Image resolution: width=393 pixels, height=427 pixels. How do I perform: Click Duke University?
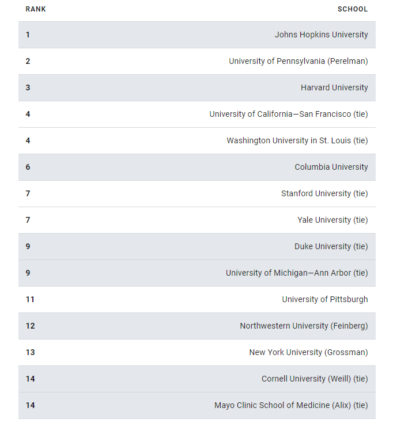(331, 246)
